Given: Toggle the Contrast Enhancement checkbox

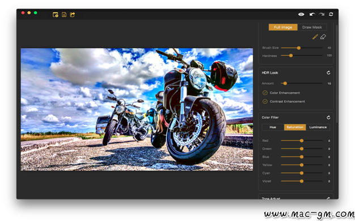Looking at the screenshot, I should [x=265, y=102].
